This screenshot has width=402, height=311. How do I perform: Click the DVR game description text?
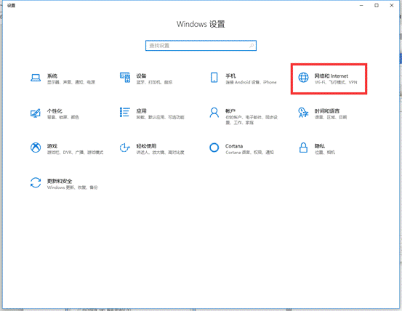pos(75,153)
